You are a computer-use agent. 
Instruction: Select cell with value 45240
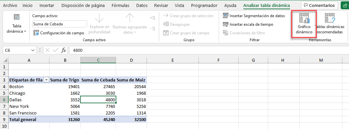pyautogui.click(x=98, y=120)
